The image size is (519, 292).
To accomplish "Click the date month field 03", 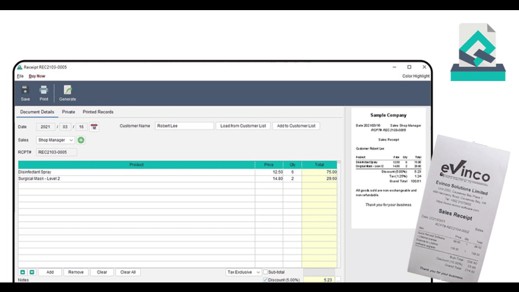I will [65, 127].
